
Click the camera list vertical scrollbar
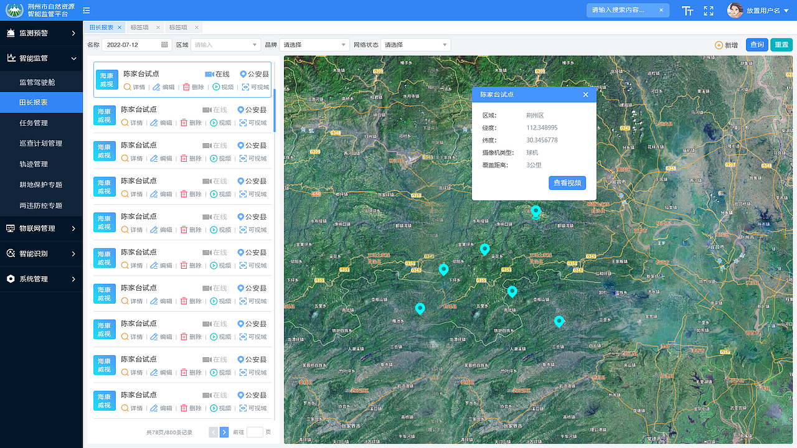[x=275, y=110]
